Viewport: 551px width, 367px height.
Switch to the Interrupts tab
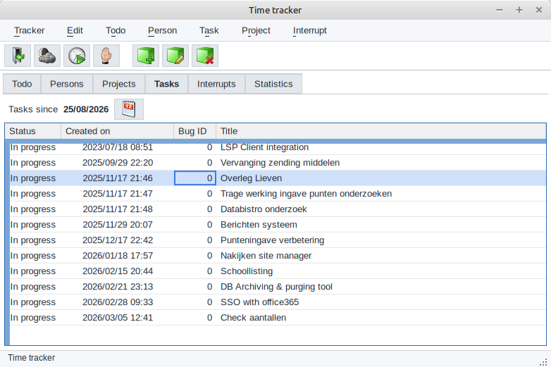[216, 84]
